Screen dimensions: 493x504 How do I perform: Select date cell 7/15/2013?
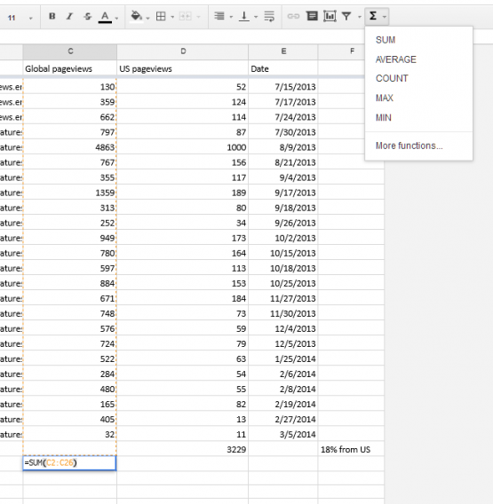[283, 87]
